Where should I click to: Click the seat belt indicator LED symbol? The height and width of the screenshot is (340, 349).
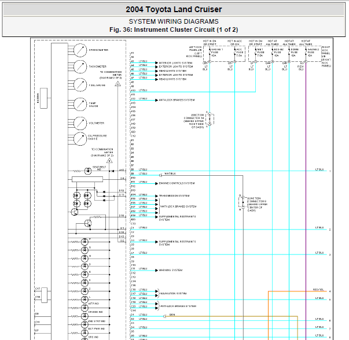pyautogui.click(x=88, y=171)
